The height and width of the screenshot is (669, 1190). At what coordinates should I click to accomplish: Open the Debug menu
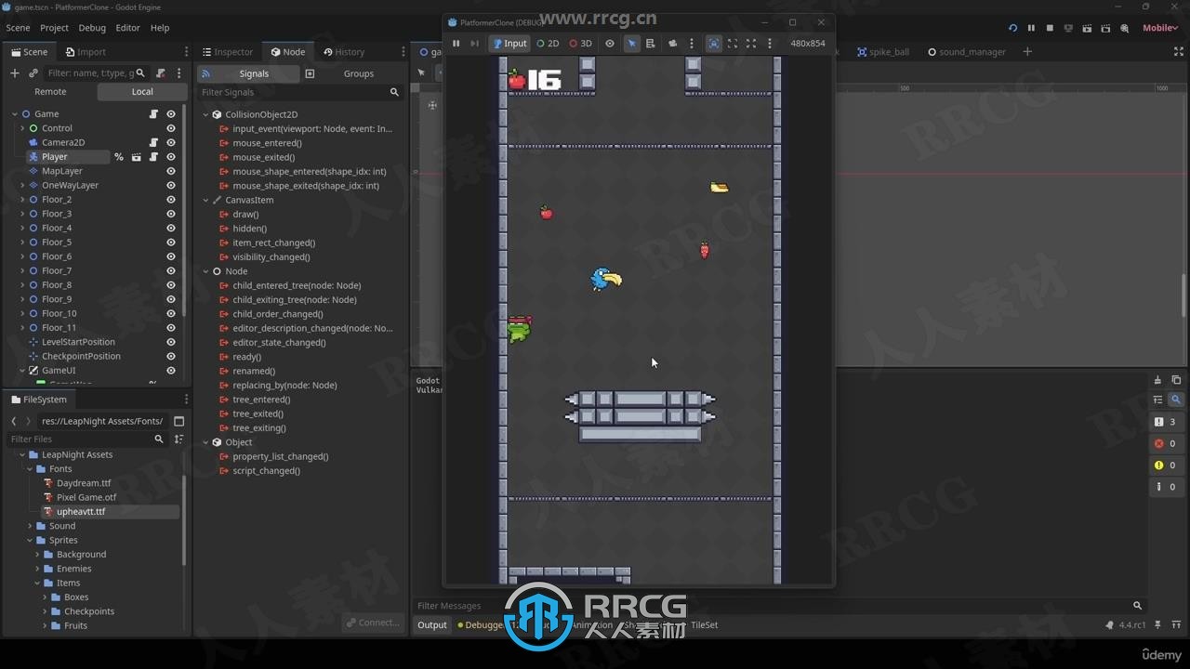pyautogui.click(x=92, y=28)
